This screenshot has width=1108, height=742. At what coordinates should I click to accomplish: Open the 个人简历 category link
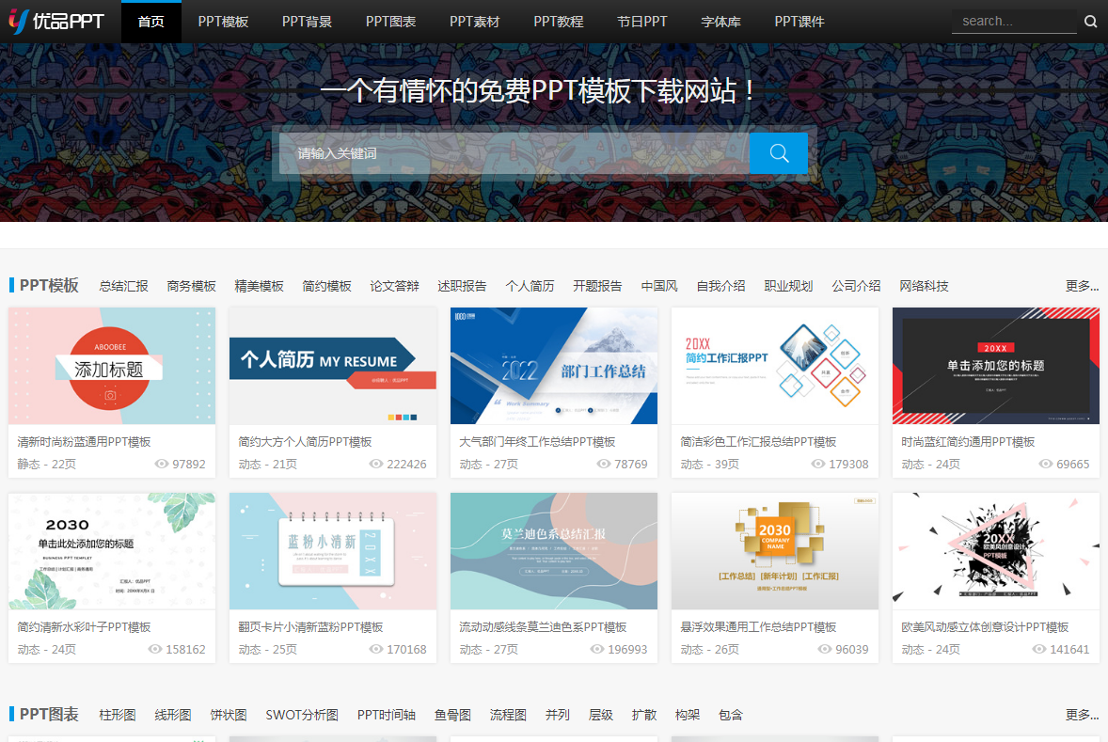coord(530,285)
